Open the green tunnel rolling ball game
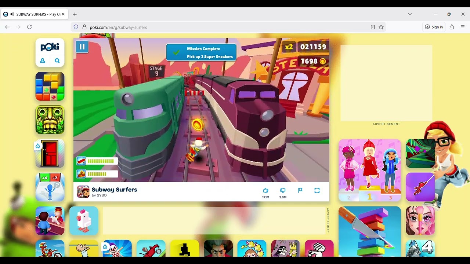 point(420,154)
